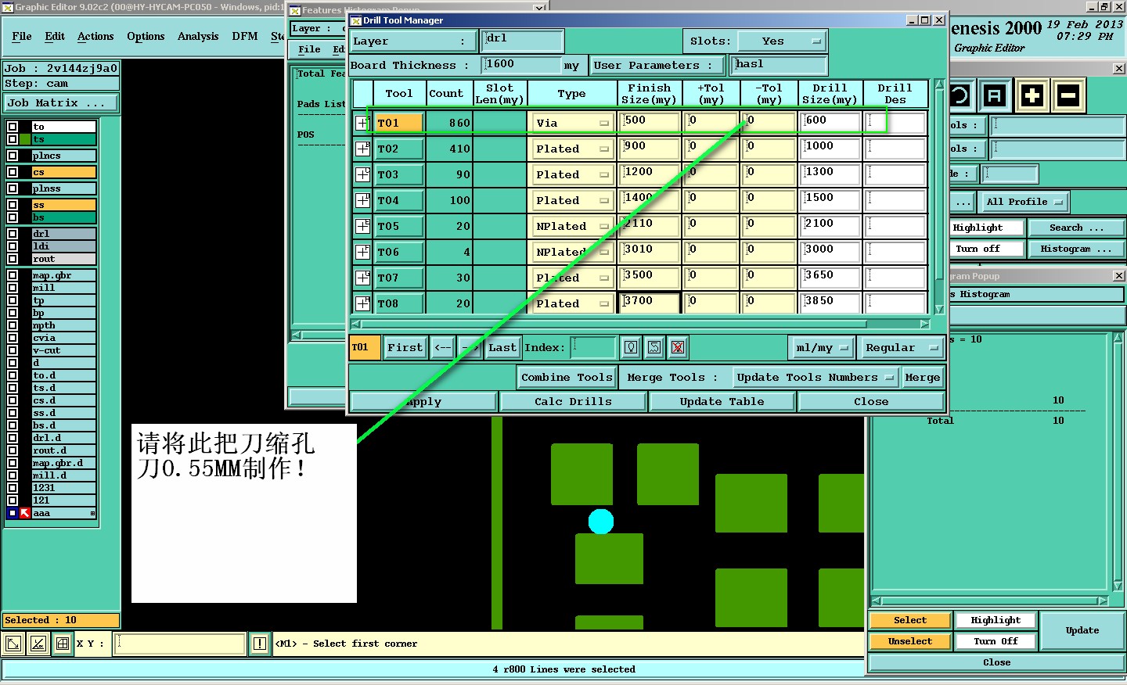Open the Options menu

click(x=146, y=36)
